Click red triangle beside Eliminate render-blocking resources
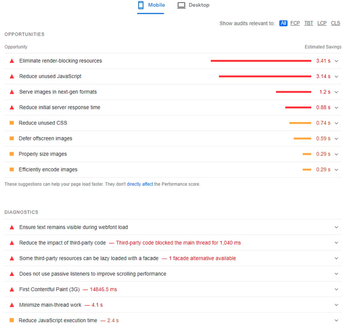This screenshot has height=327, width=349. tap(12, 61)
